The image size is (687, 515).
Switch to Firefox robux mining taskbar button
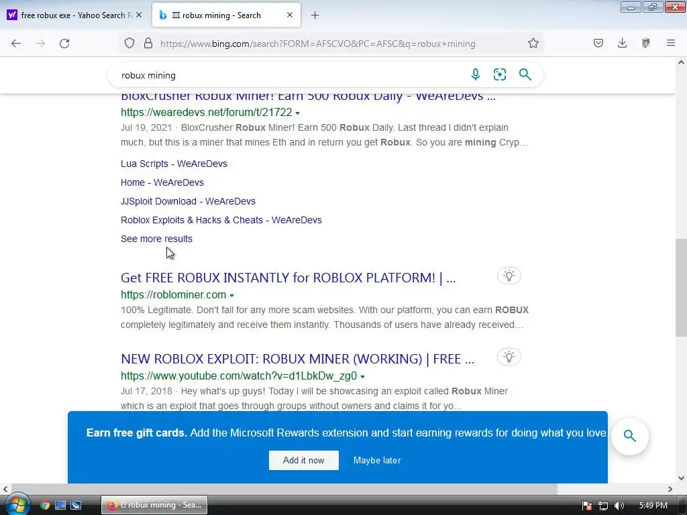click(x=154, y=505)
